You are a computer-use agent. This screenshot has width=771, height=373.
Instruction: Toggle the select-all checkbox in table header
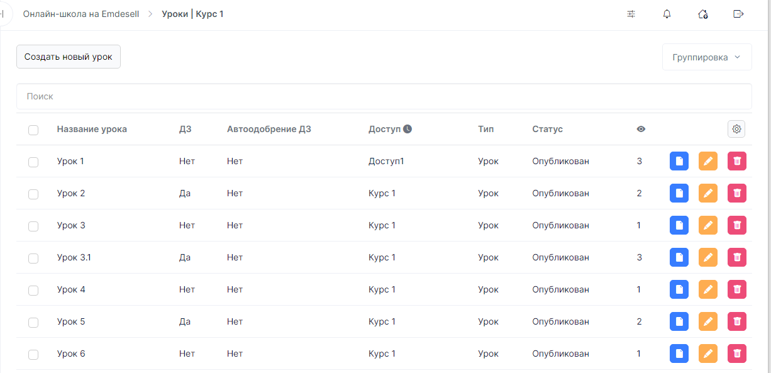click(33, 130)
